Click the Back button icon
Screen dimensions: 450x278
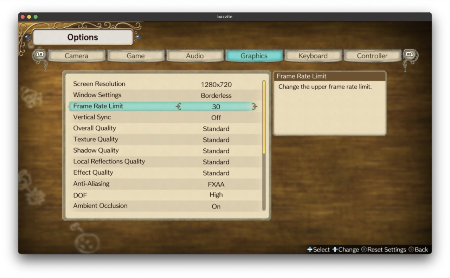coord(411,250)
